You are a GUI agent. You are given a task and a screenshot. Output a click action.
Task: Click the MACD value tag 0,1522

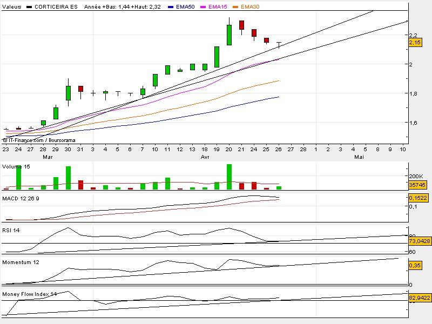[418, 198]
